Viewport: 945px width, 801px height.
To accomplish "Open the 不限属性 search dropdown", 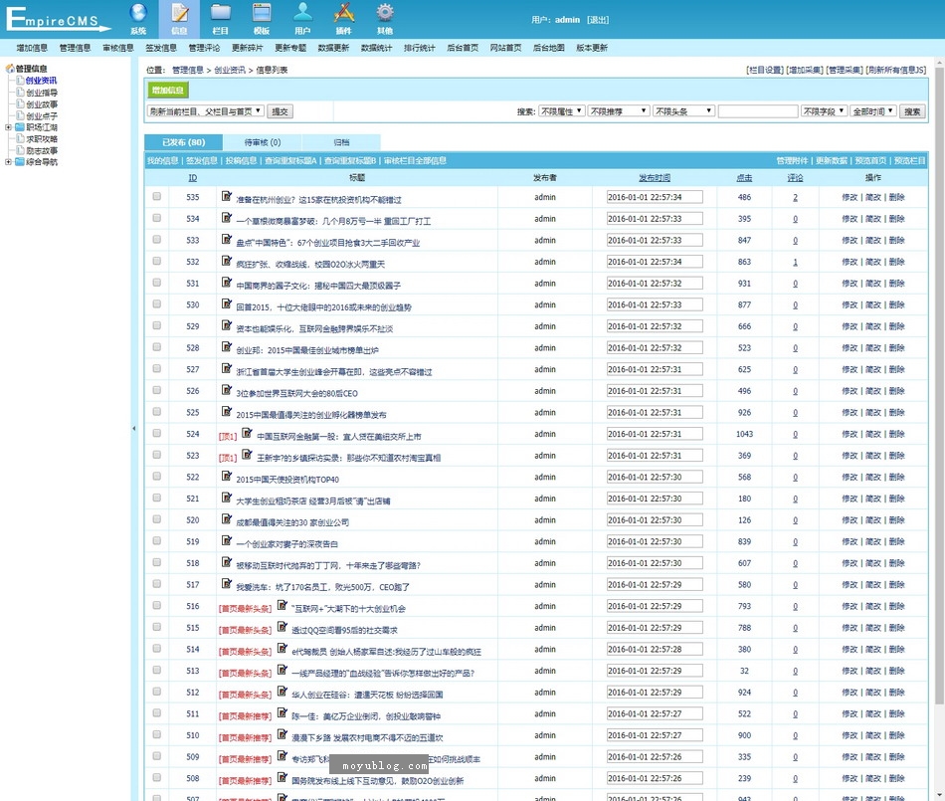I will (x=562, y=111).
